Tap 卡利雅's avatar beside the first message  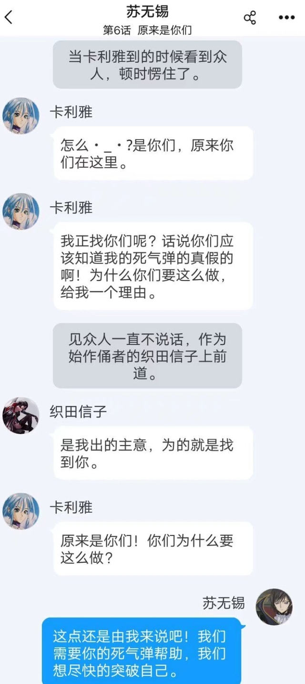tap(21, 116)
